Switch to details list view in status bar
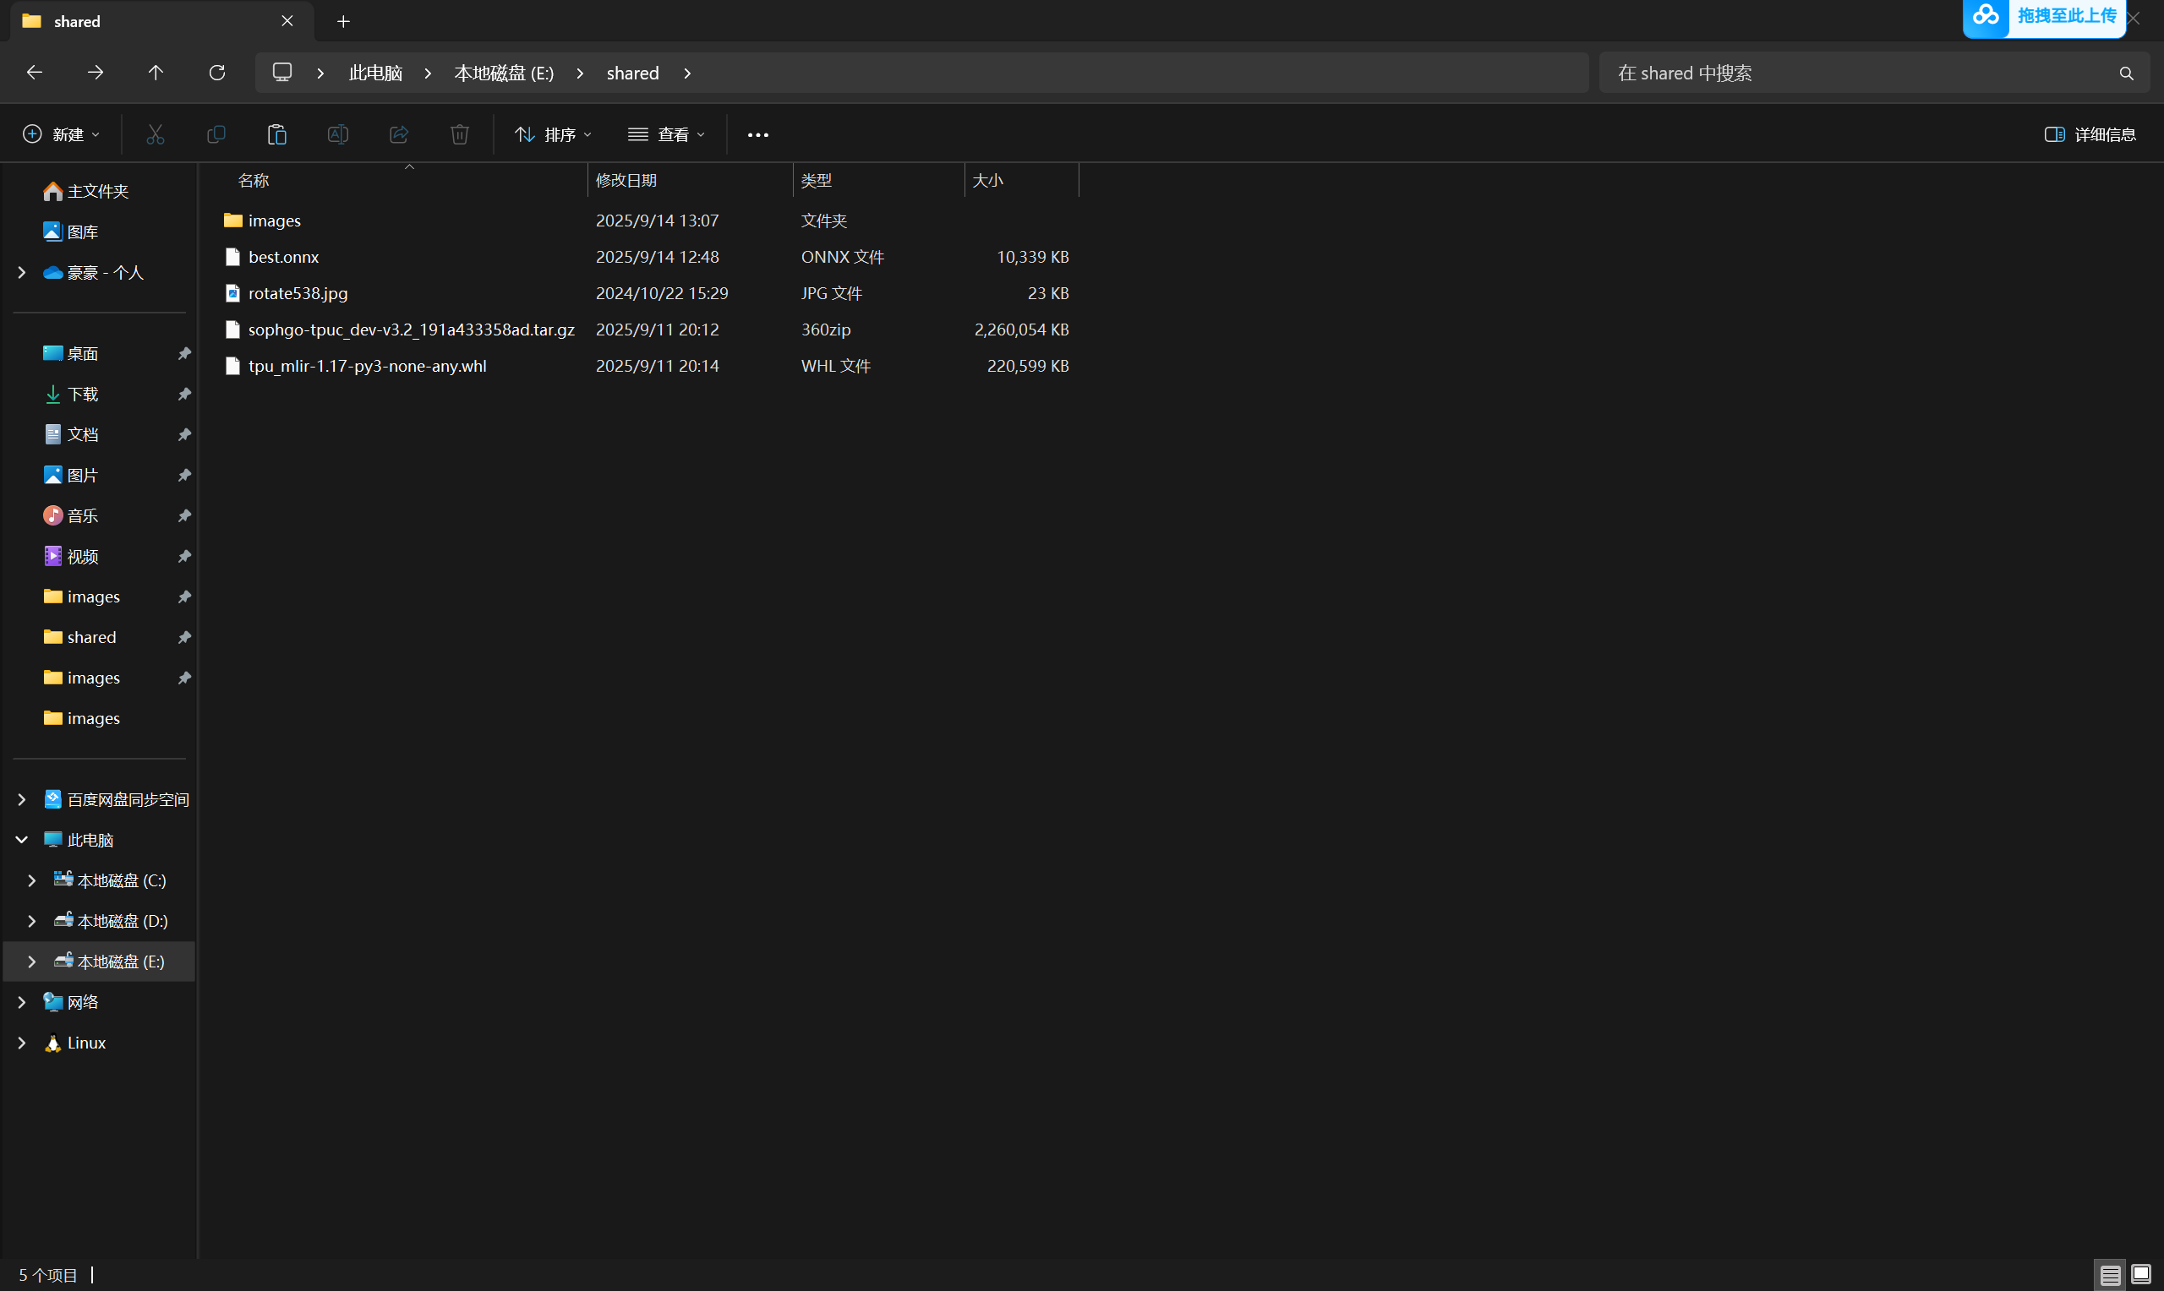 coord(2110,1274)
